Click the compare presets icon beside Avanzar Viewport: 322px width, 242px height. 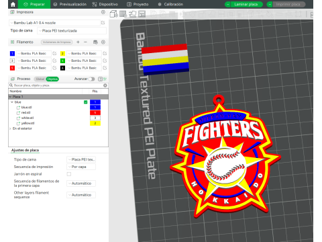tap(100, 79)
